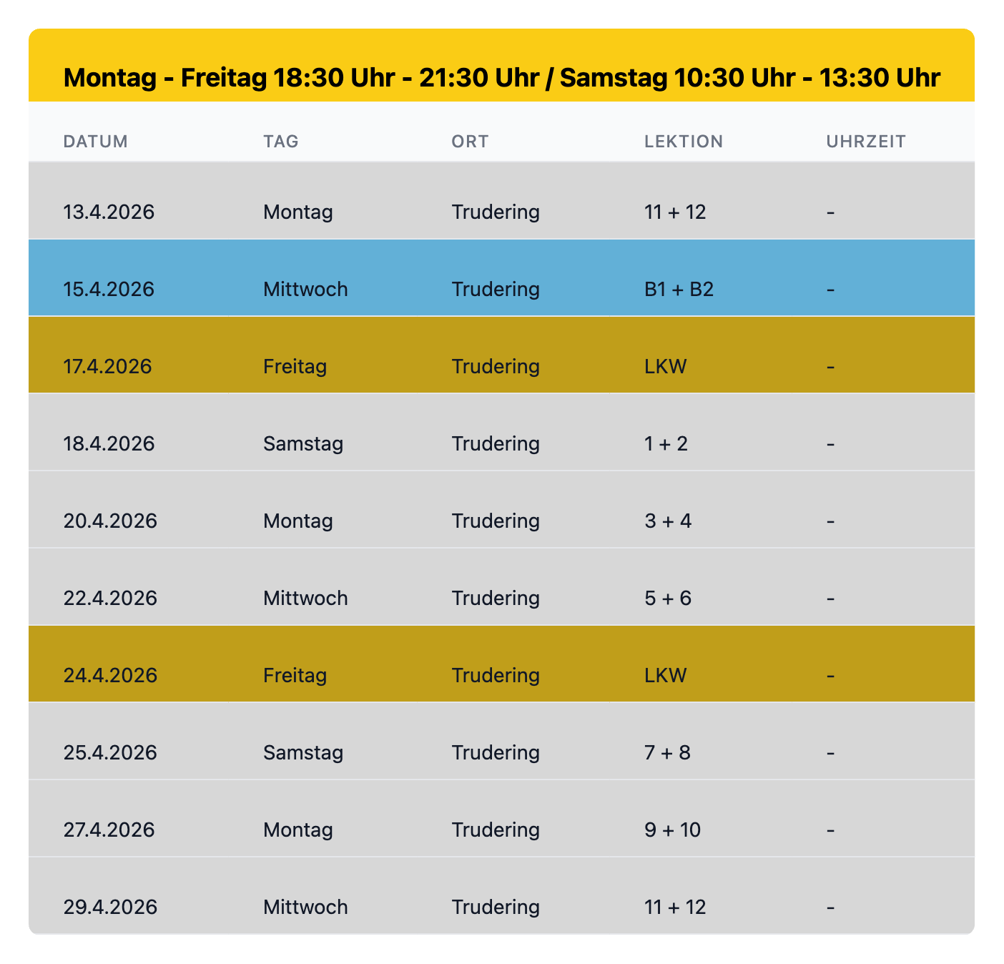Click the UHRZEIT column header
Screen dimensions: 1004x964
click(x=866, y=141)
